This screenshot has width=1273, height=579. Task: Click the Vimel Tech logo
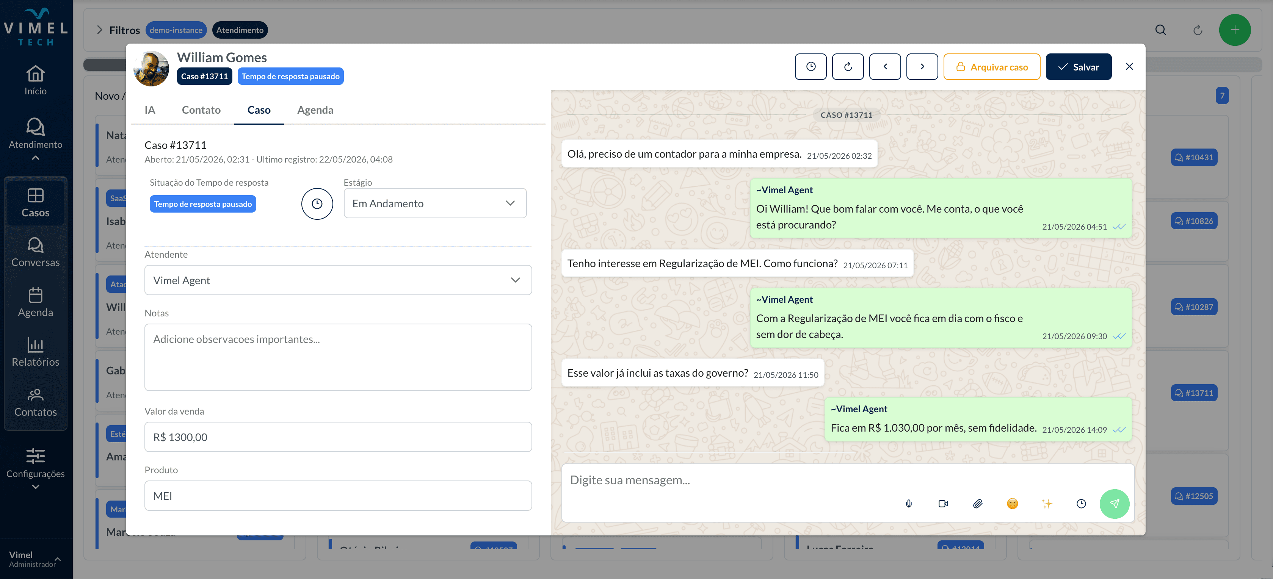click(x=36, y=27)
